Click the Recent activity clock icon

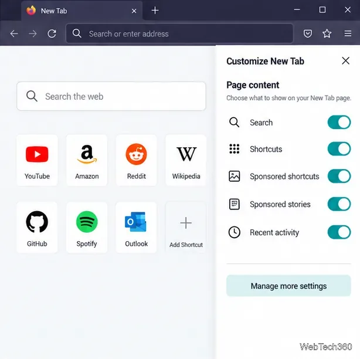234,232
